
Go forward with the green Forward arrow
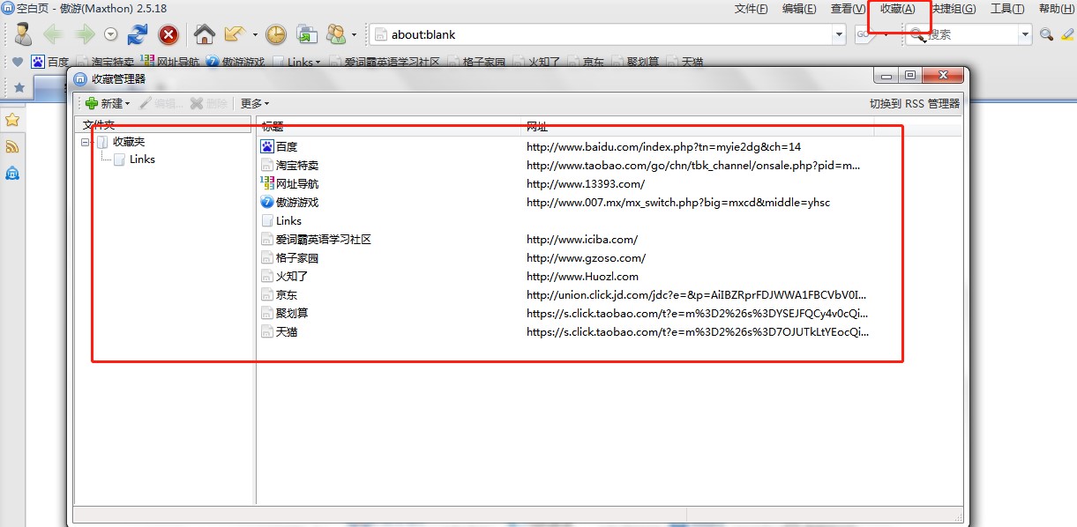(x=85, y=34)
